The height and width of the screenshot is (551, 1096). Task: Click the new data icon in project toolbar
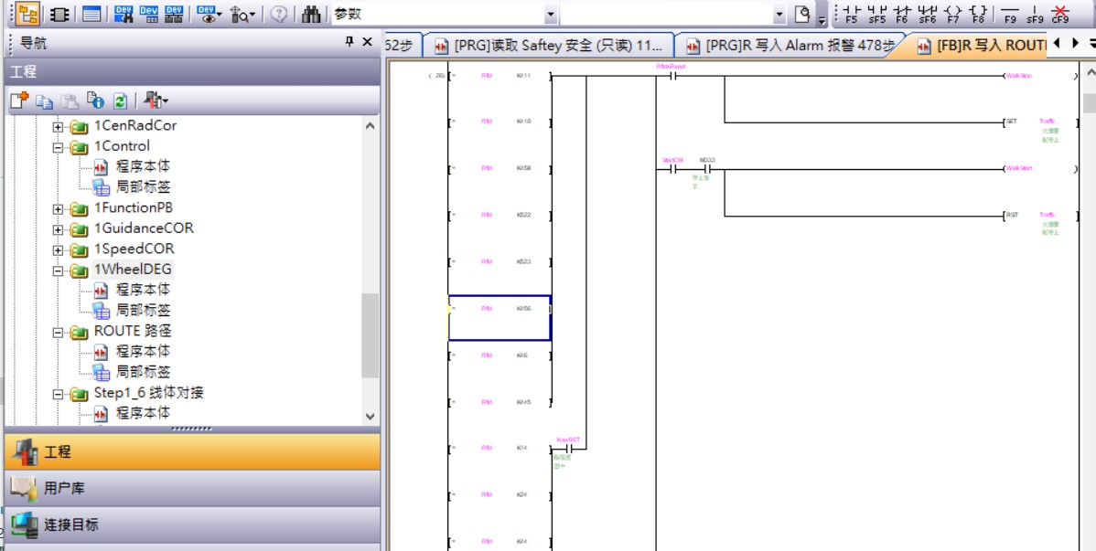(x=19, y=101)
